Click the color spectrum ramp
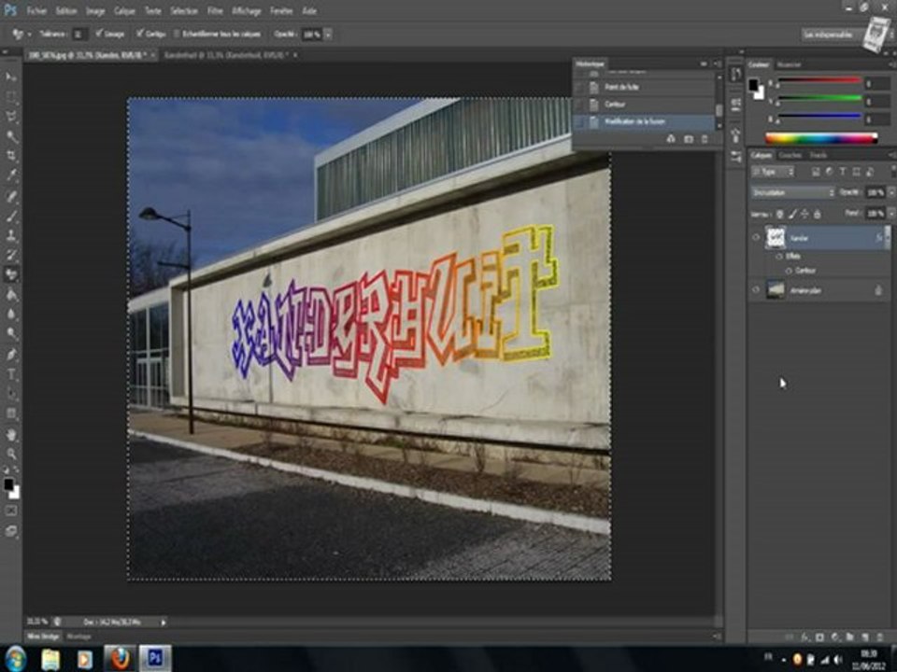Image resolution: width=897 pixels, height=672 pixels. 821,138
